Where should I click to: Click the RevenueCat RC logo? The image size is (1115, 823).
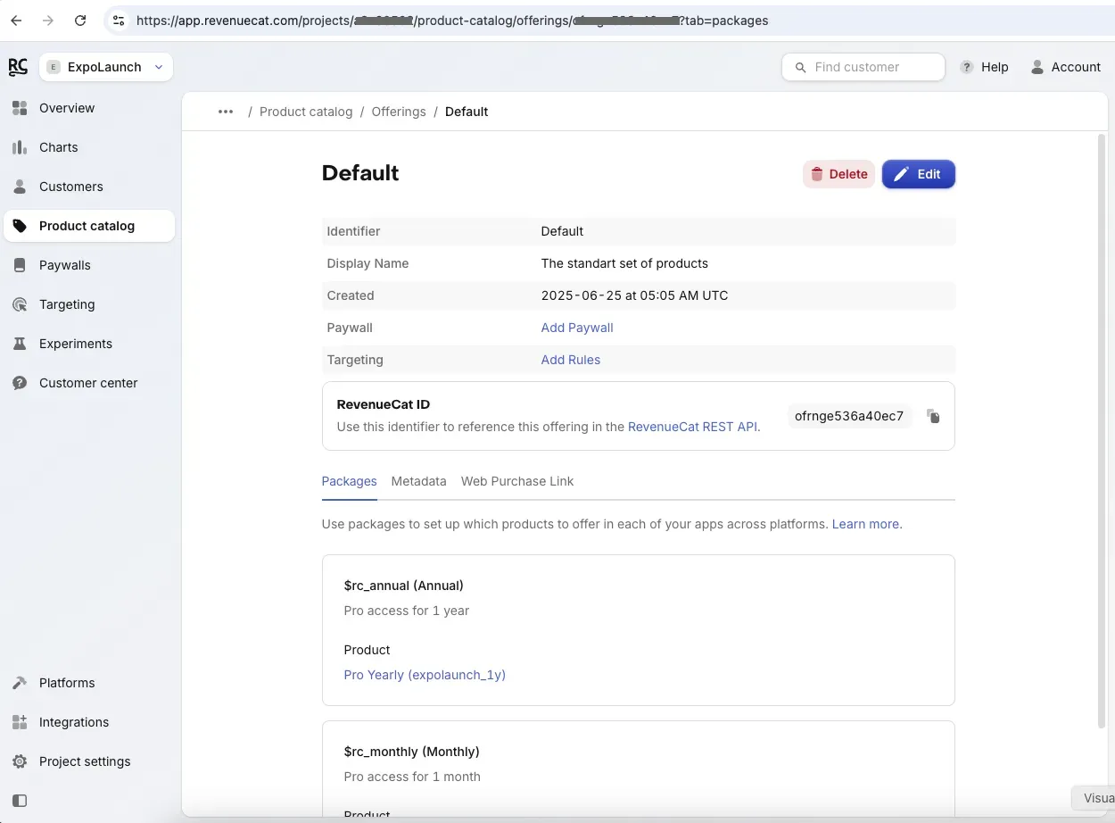(x=18, y=67)
